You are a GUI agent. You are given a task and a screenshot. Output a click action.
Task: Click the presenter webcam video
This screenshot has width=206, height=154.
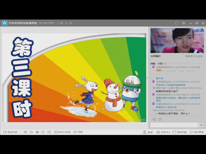click(x=177, y=41)
